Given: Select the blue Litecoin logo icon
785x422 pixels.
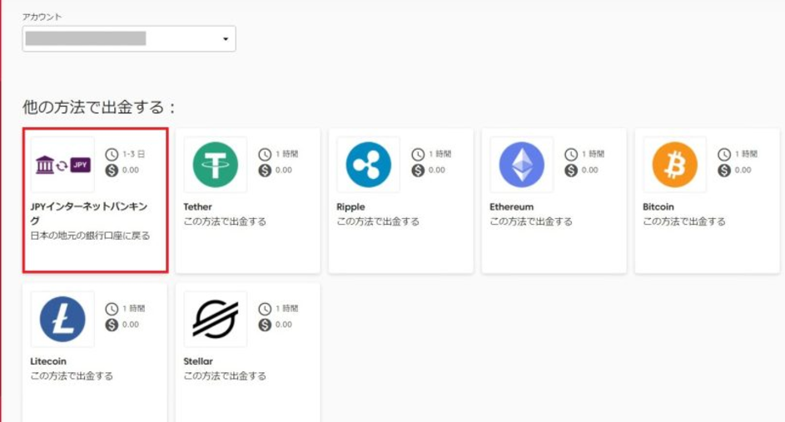Looking at the screenshot, I should tap(62, 319).
